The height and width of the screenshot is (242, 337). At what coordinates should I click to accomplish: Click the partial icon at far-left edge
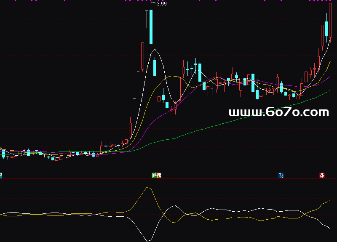tap(1, 175)
